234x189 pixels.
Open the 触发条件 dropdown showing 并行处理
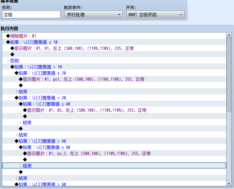pos(93,15)
